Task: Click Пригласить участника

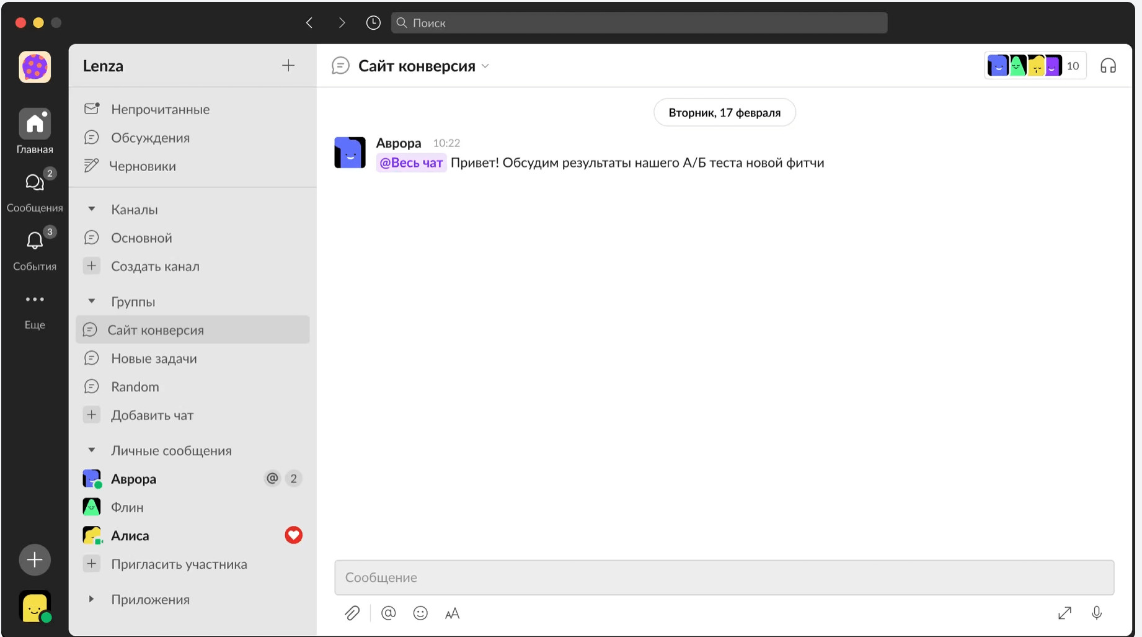Action: [179, 564]
